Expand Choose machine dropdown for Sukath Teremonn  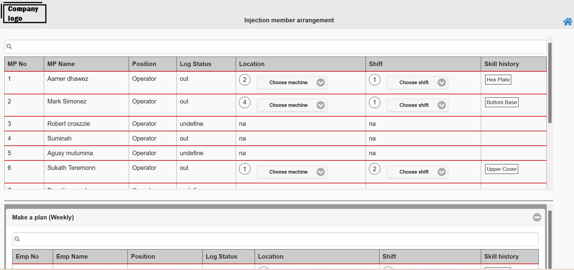(x=292, y=172)
